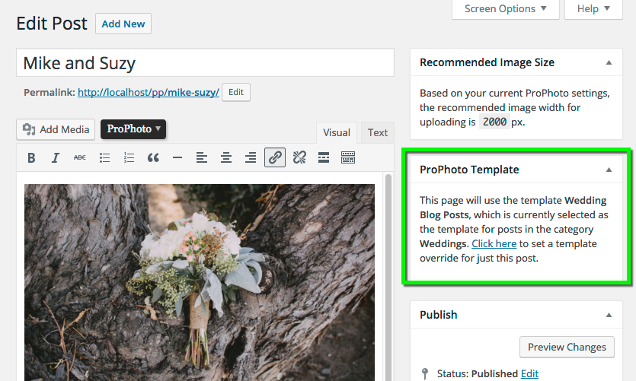Align text left
This screenshot has height=381, width=636.
[x=202, y=157]
